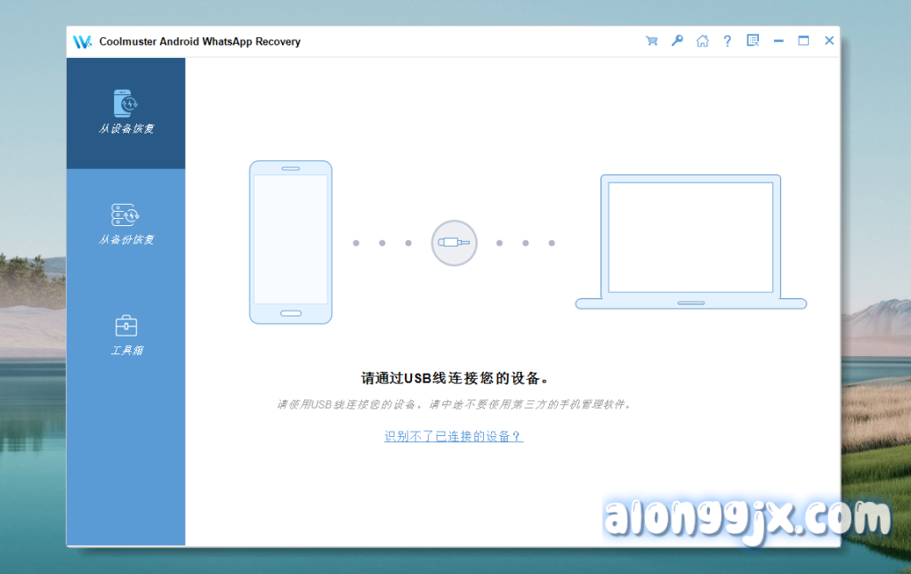Click the Coolmuster logo in the title bar
Viewport: 911px width, 574px height.
(83, 42)
